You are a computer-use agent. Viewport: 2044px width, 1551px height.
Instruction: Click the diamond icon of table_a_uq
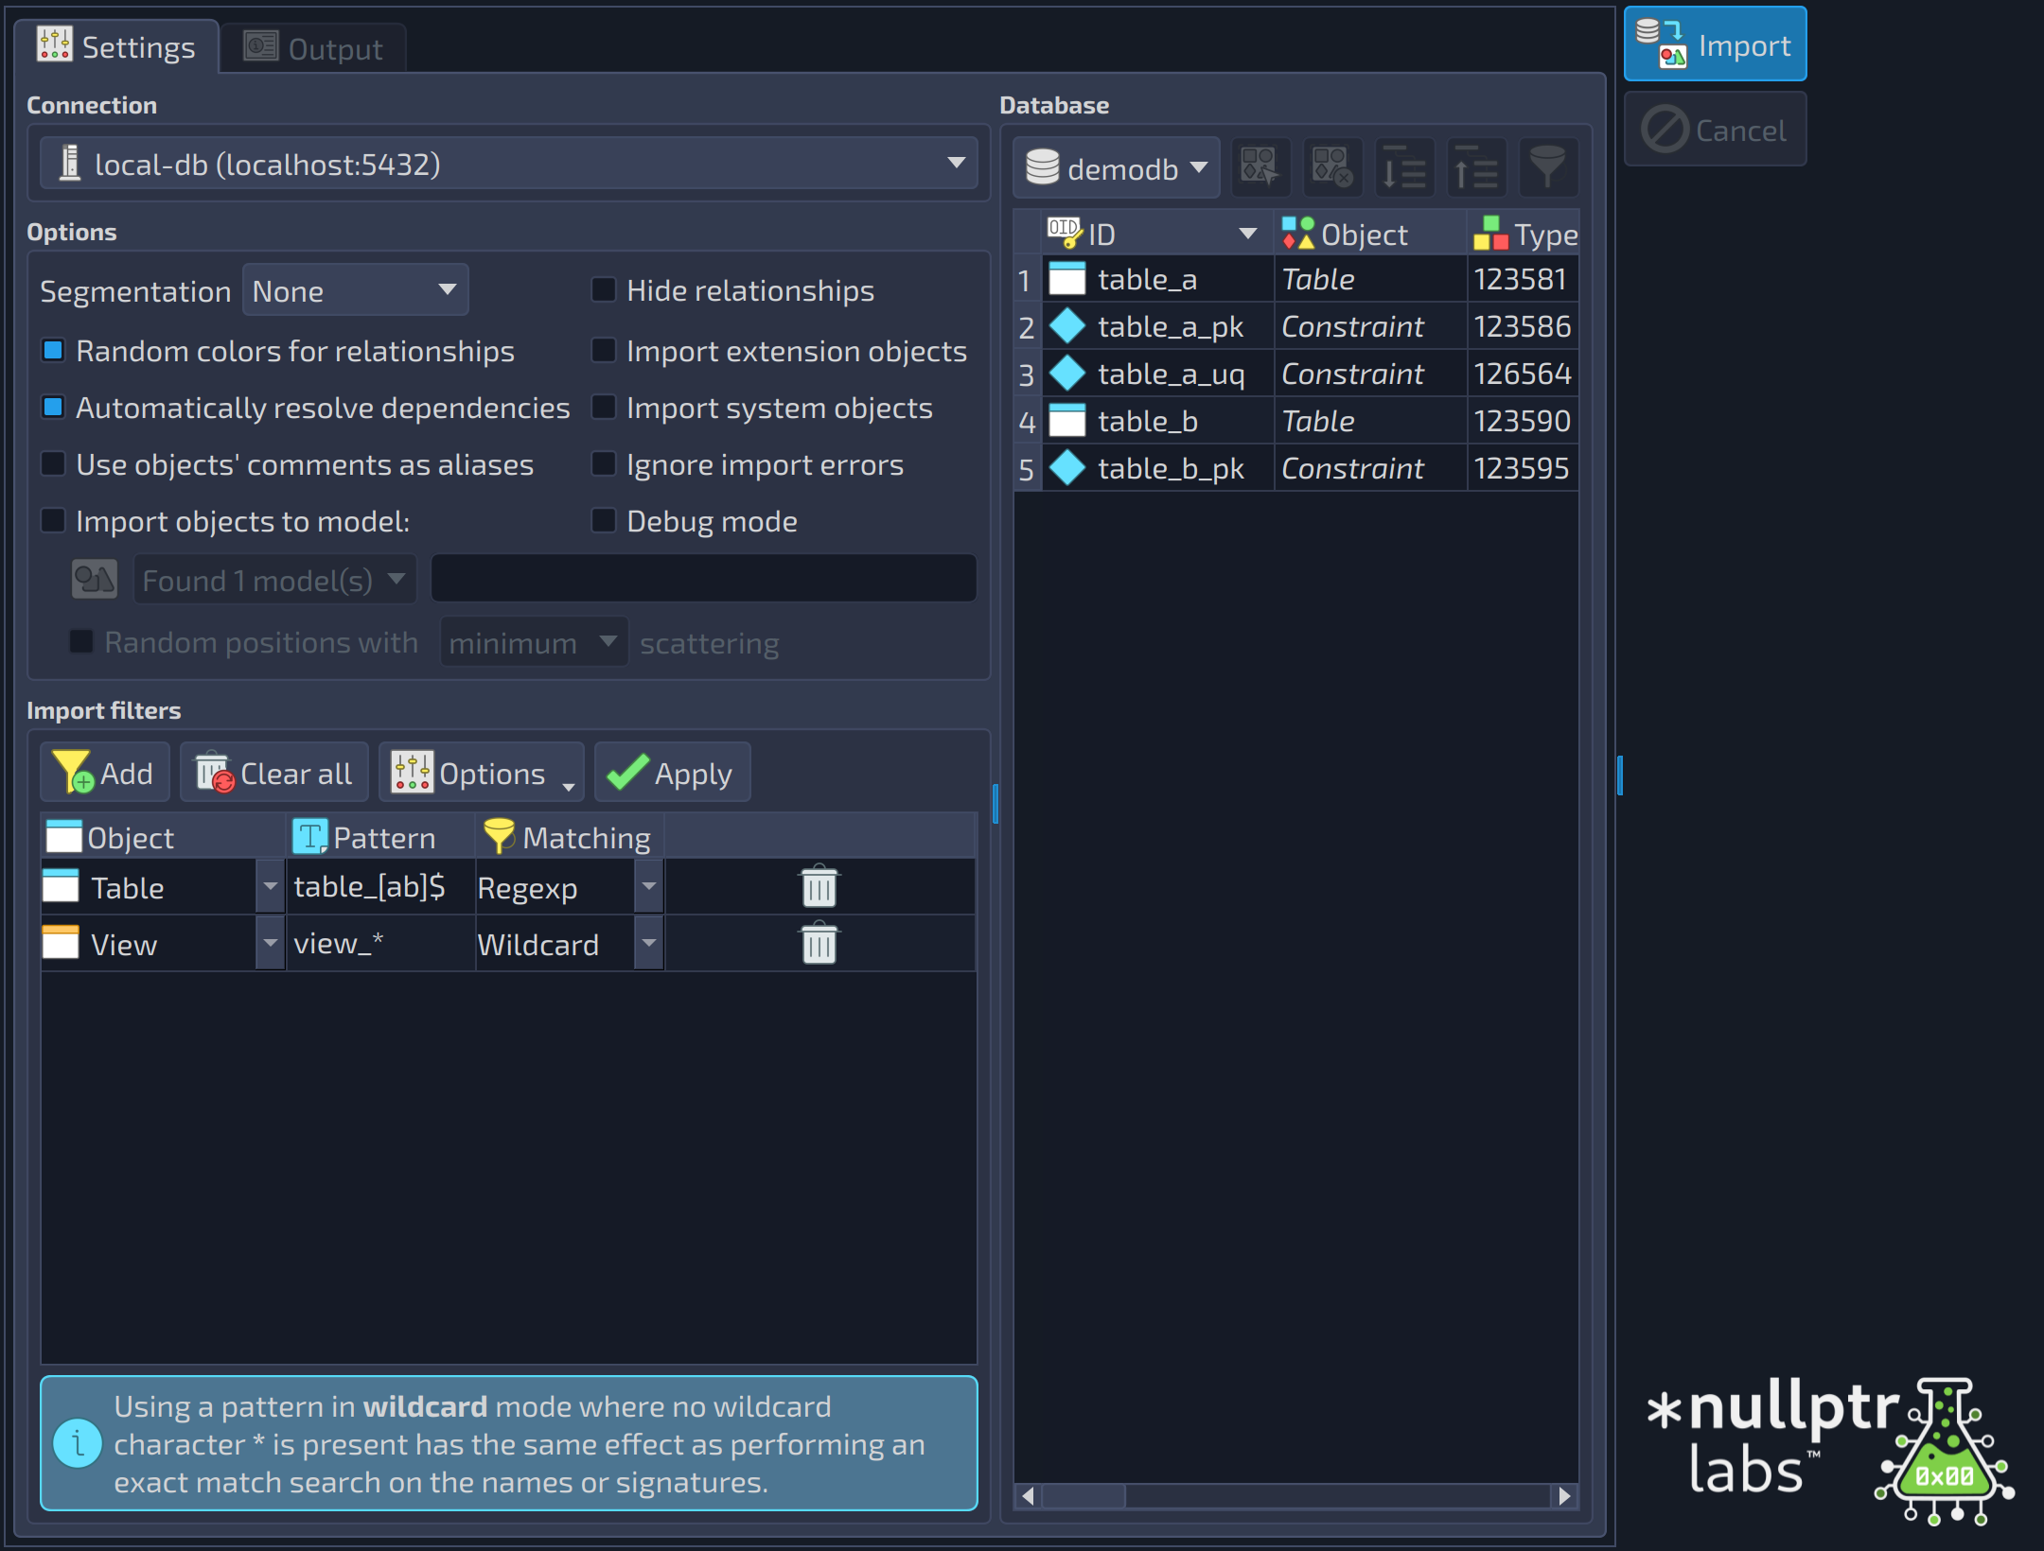pyautogui.click(x=1067, y=374)
